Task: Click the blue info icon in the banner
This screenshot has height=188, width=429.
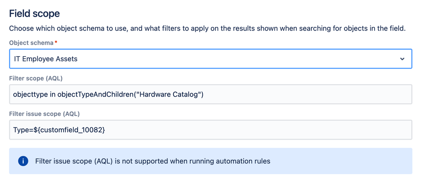Action: click(x=23, y=161)
